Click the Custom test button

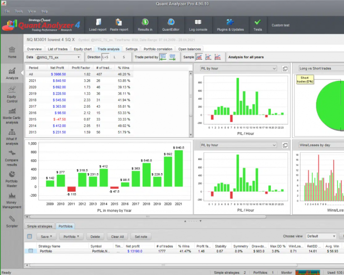pos(280,25)
